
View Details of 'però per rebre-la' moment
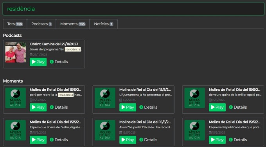pos(59,108)
